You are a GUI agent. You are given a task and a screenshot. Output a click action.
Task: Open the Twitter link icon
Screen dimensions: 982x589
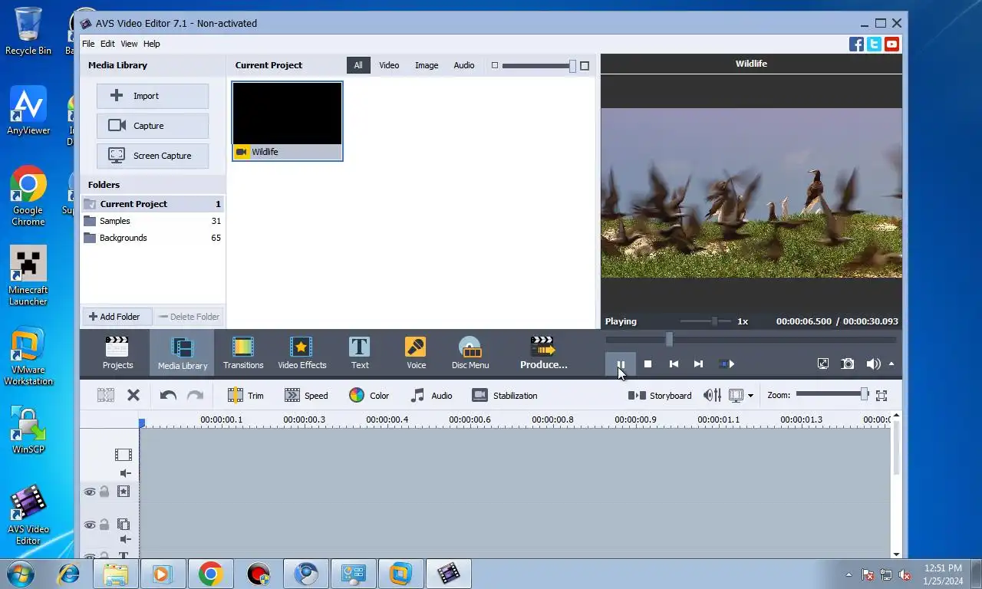pos(874,44)
